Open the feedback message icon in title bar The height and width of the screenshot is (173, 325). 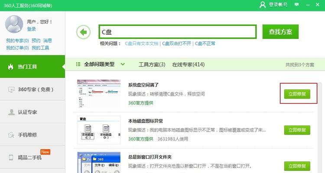(296, 5)
